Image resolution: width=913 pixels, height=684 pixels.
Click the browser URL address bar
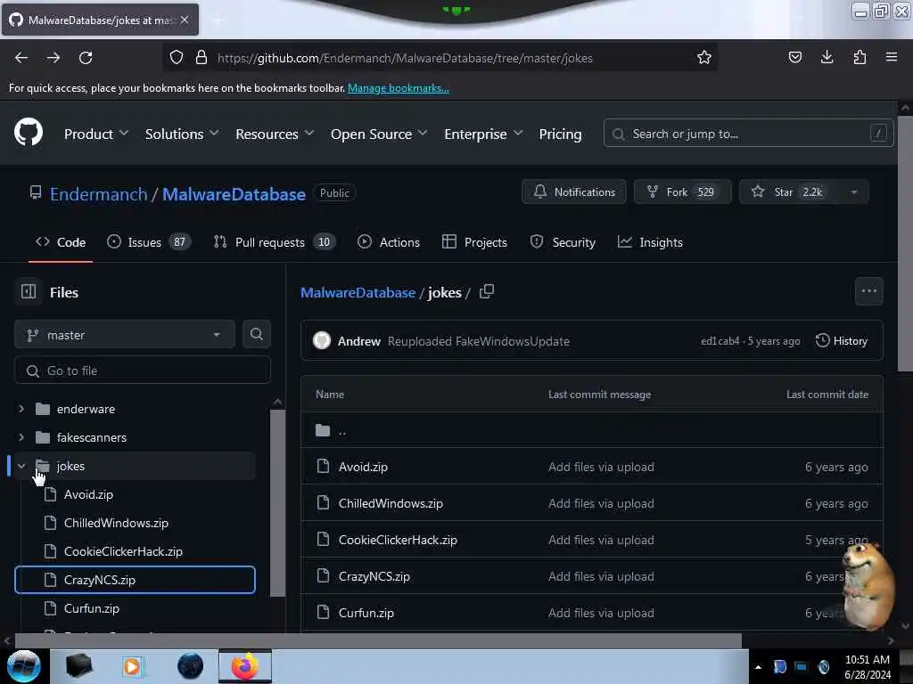(x=440, y=58)
